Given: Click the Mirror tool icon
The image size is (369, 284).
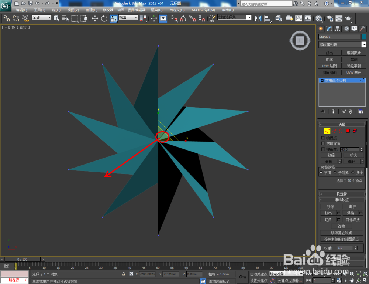Looking at the screenshot, I should (258, 18).
